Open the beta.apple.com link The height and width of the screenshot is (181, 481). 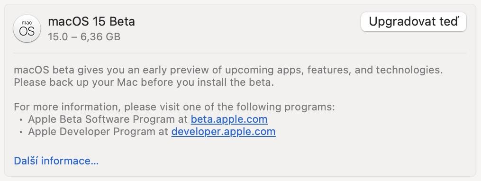[x=229, y=119]
